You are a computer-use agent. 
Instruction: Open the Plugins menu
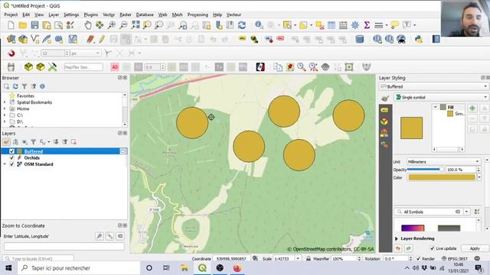tap(90, 15)
